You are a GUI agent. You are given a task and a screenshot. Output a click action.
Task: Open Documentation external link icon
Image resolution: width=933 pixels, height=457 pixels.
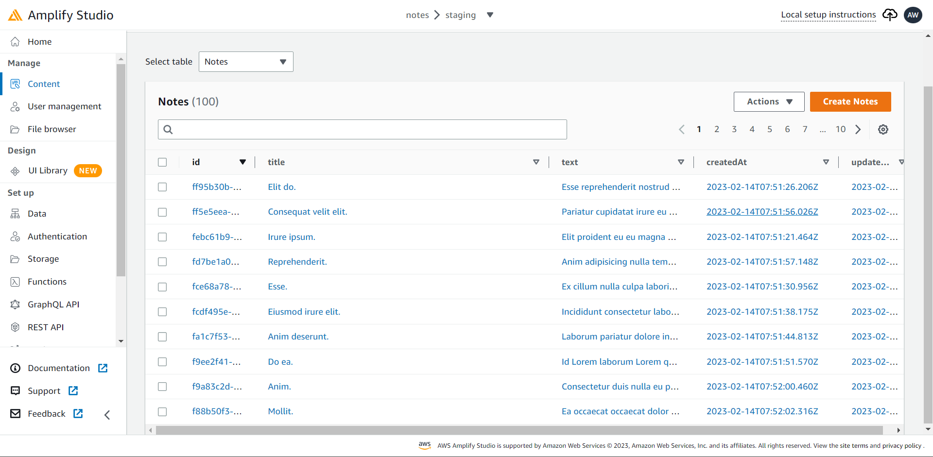pos(103,368)
